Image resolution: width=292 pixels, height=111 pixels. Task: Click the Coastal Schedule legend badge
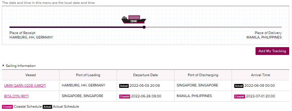[8, 107]
